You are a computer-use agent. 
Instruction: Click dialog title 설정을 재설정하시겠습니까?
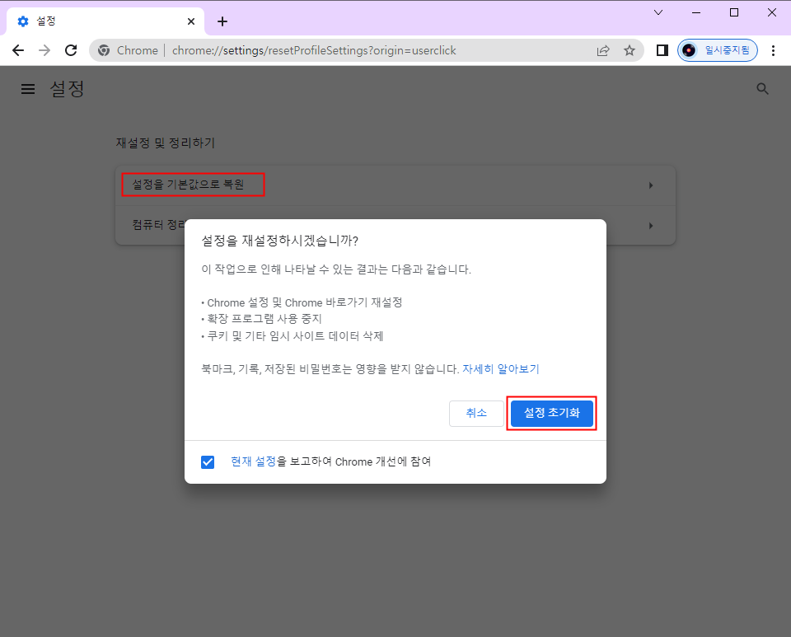[280, 241]
